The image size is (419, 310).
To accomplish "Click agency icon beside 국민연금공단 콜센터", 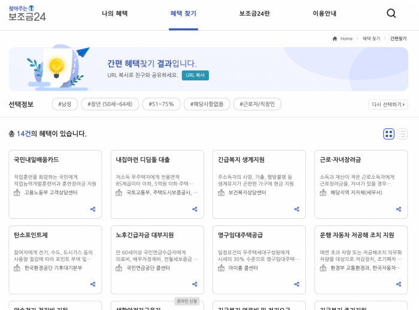I will (x=119, y=268).
